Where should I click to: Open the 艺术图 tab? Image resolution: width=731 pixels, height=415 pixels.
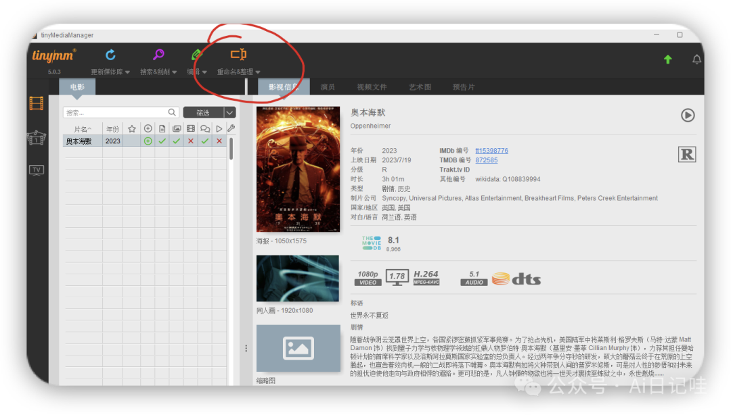(420, 87)
